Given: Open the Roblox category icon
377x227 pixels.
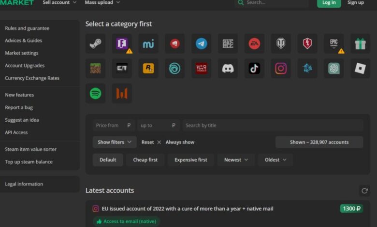Looking at the screenshot, I should click(x=360, y=69).
